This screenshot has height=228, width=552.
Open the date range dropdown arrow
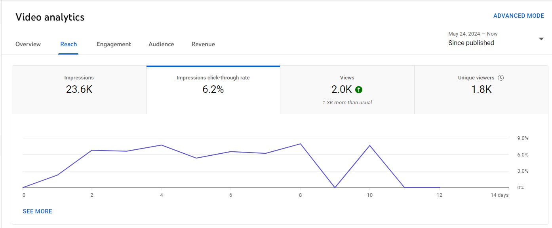tap(541, 39)
